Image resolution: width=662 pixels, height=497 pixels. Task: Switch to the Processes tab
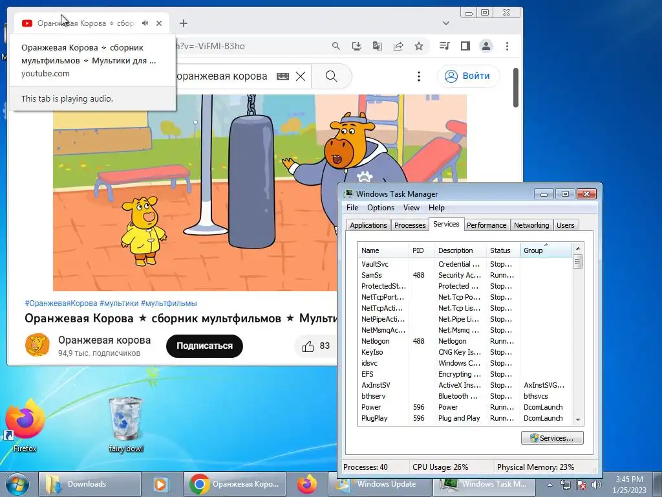tap(409, 225)
